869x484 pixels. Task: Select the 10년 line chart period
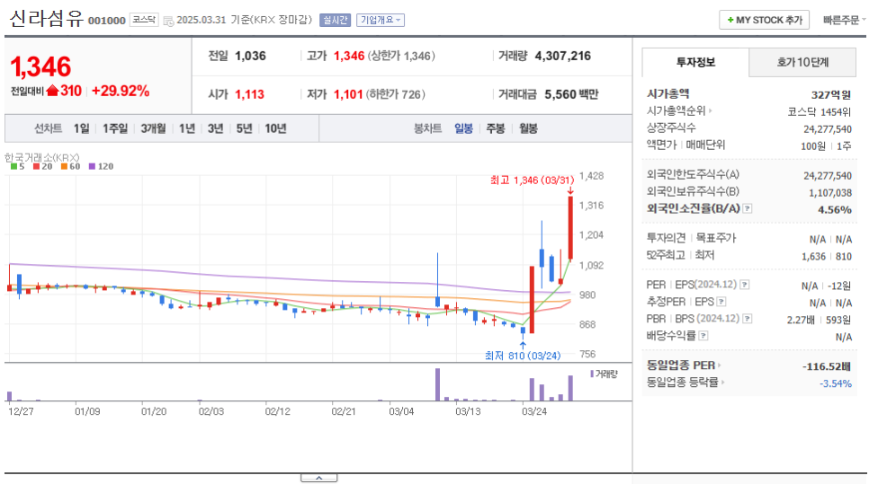tap(275, 128)
